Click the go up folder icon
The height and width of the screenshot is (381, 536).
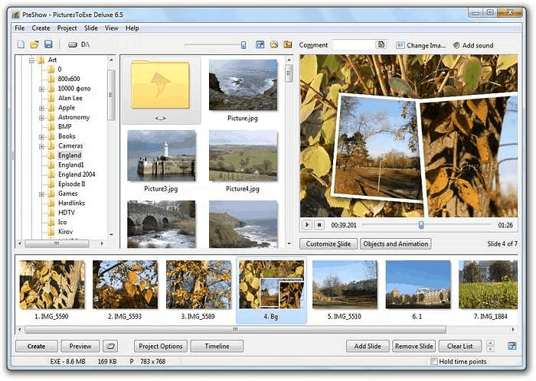tap(288, 44)
